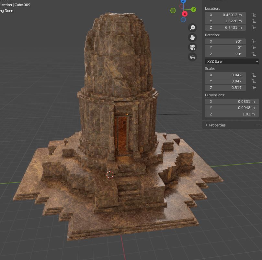Click the Scale Y field 0.047
Viewport: 262px width, 260px height.
(225, 81)
